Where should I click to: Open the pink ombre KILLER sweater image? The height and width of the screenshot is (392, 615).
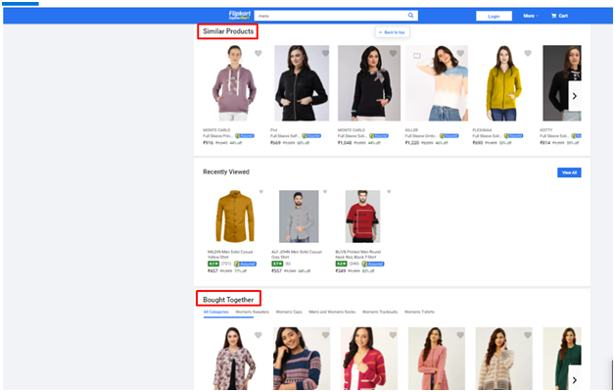click(x=437, y=82)
